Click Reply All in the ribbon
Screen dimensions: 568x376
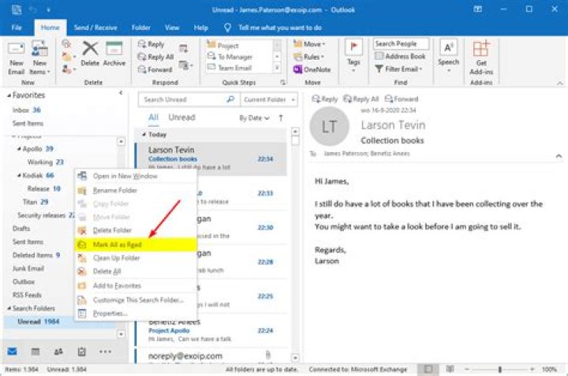point(156,57)
